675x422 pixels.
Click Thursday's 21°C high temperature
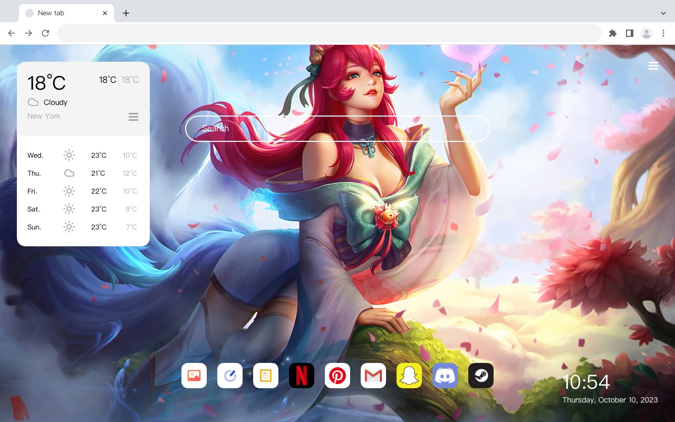pos(98,173)
